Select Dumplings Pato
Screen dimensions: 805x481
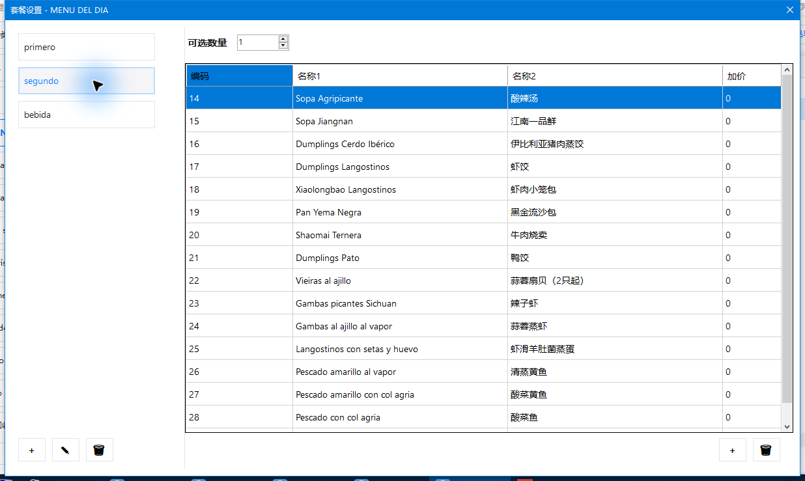483,258
